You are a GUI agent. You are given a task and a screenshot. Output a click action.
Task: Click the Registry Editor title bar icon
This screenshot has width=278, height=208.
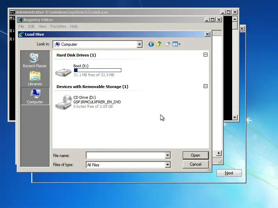click(20, 20)
